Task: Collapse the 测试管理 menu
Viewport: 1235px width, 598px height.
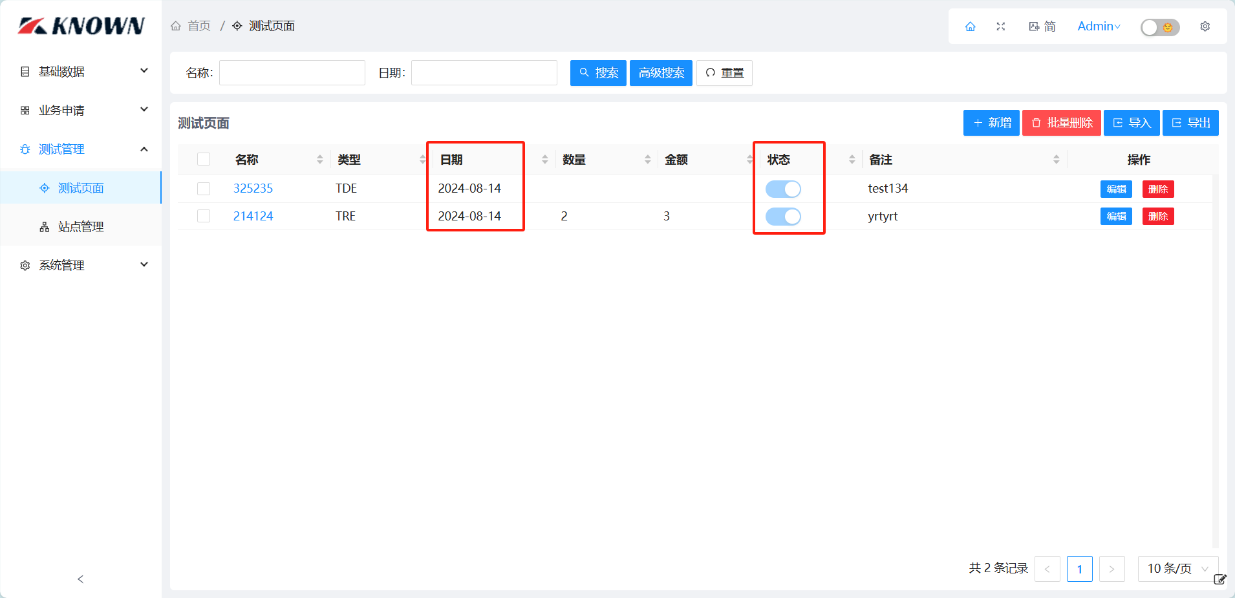Action: pyautogui.click(x=81, y=149)
